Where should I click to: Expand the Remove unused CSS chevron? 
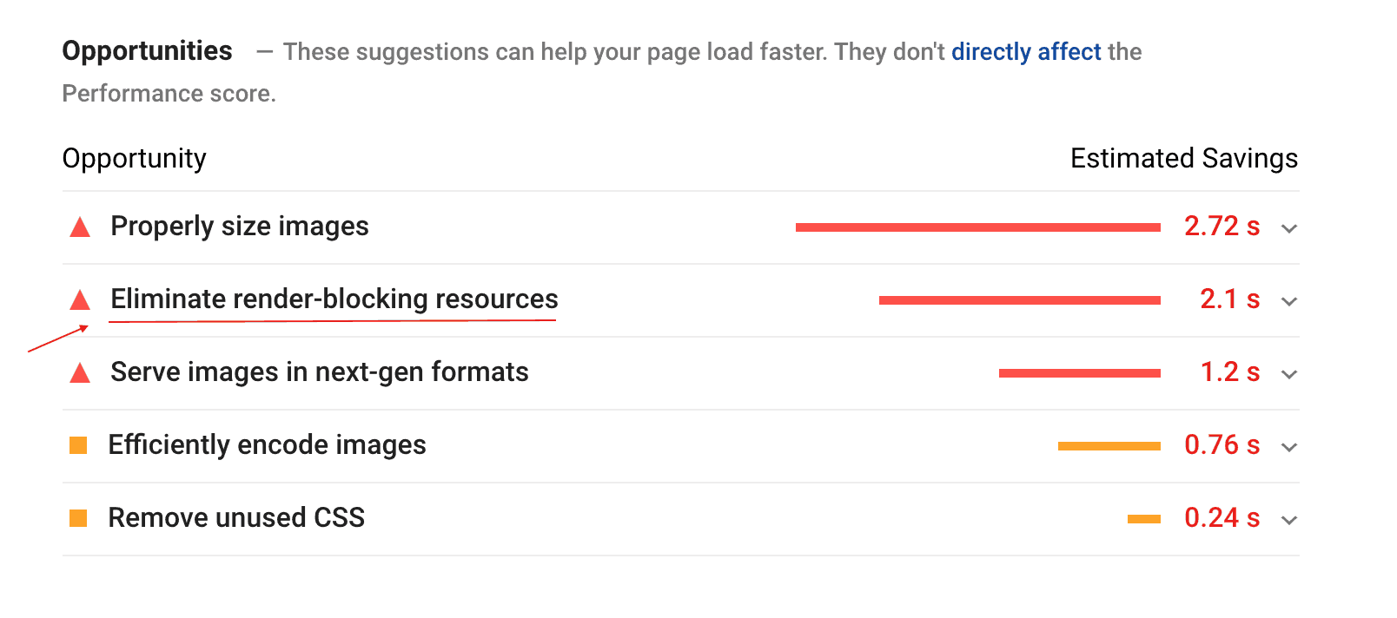point(1289,520)
